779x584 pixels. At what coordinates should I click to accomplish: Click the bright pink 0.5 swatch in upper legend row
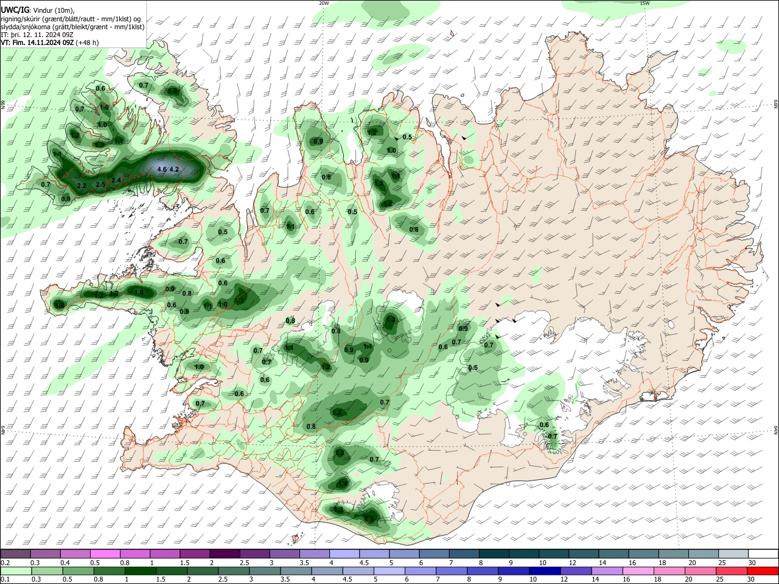tap(105, 554)
